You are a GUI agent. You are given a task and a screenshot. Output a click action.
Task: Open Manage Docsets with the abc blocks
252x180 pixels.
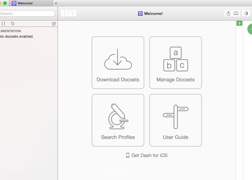point(175,63)
